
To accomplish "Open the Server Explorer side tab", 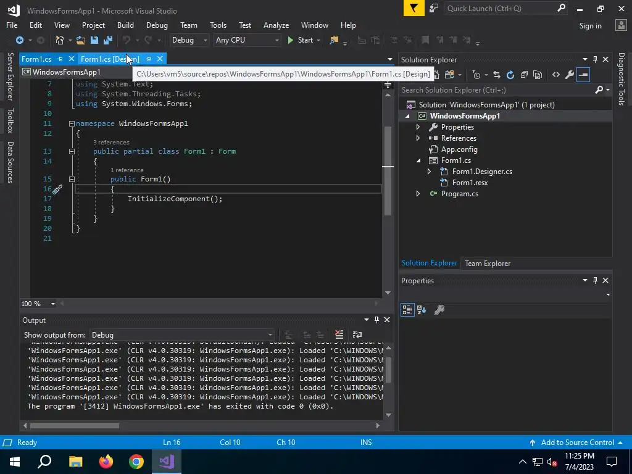I will (10, 76).
